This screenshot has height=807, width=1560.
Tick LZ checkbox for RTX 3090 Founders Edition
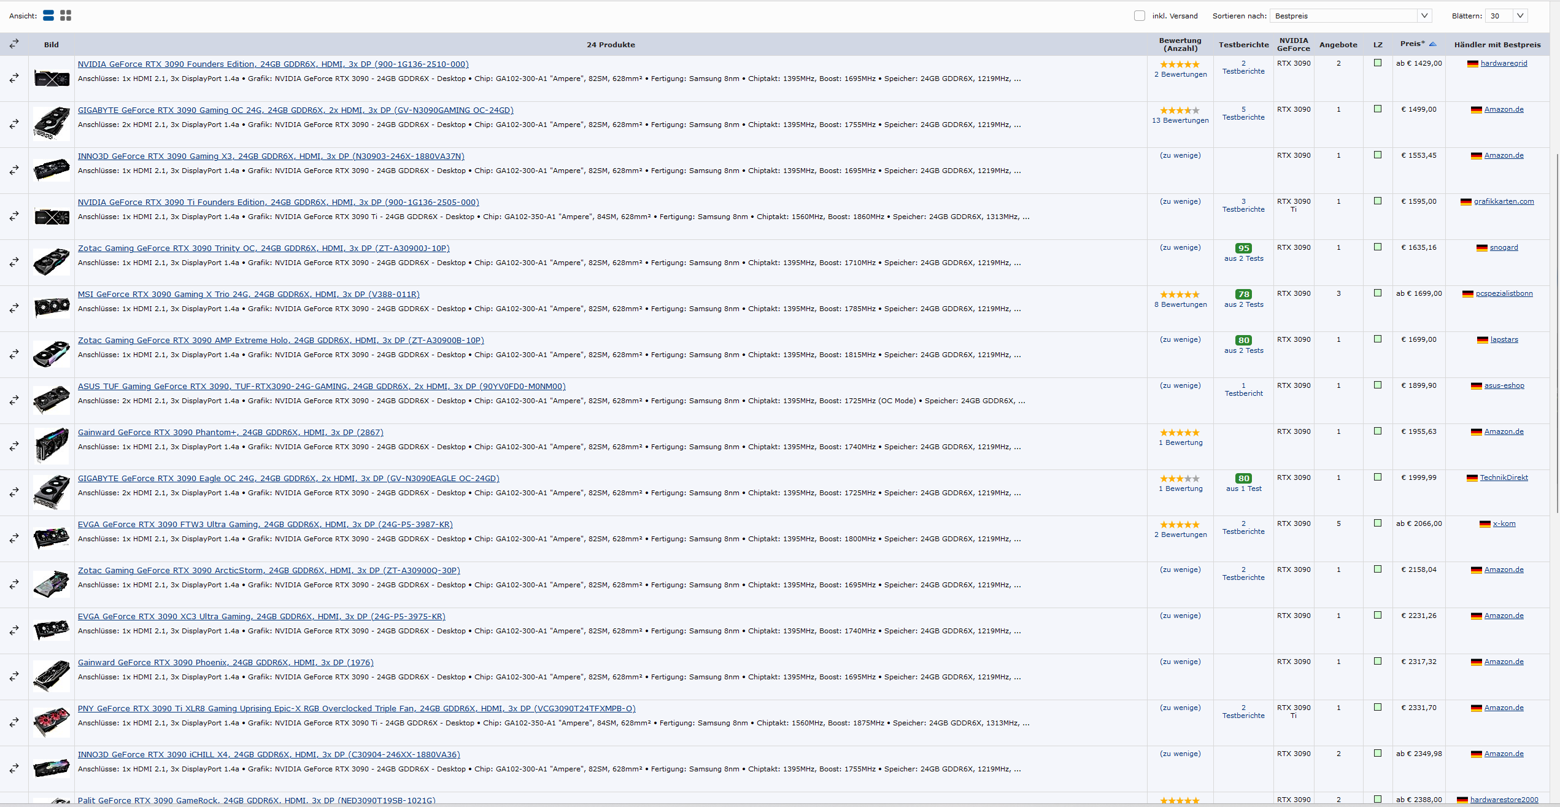coord(1377,63)
